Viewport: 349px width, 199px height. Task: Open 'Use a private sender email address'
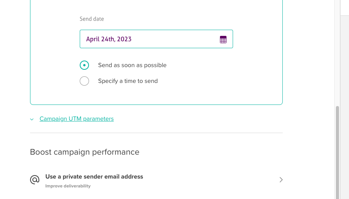(94, 177)
